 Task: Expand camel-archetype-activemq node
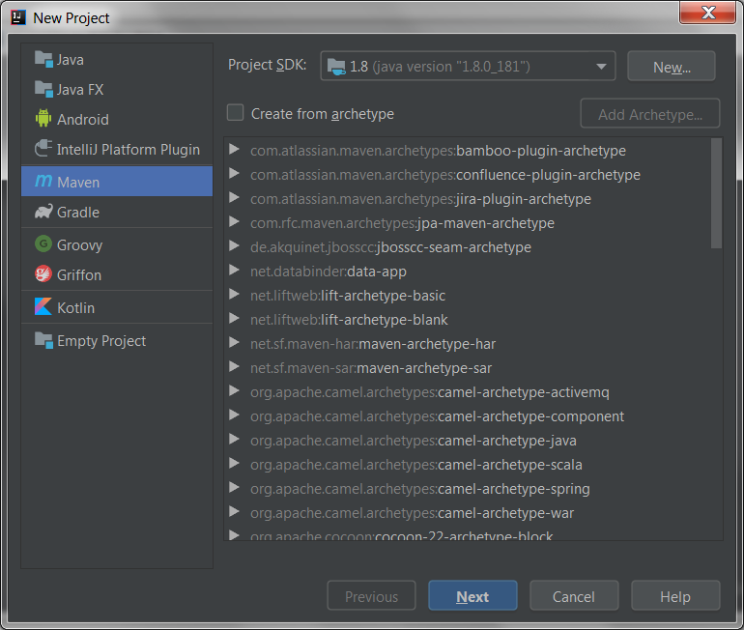point(234,391)
